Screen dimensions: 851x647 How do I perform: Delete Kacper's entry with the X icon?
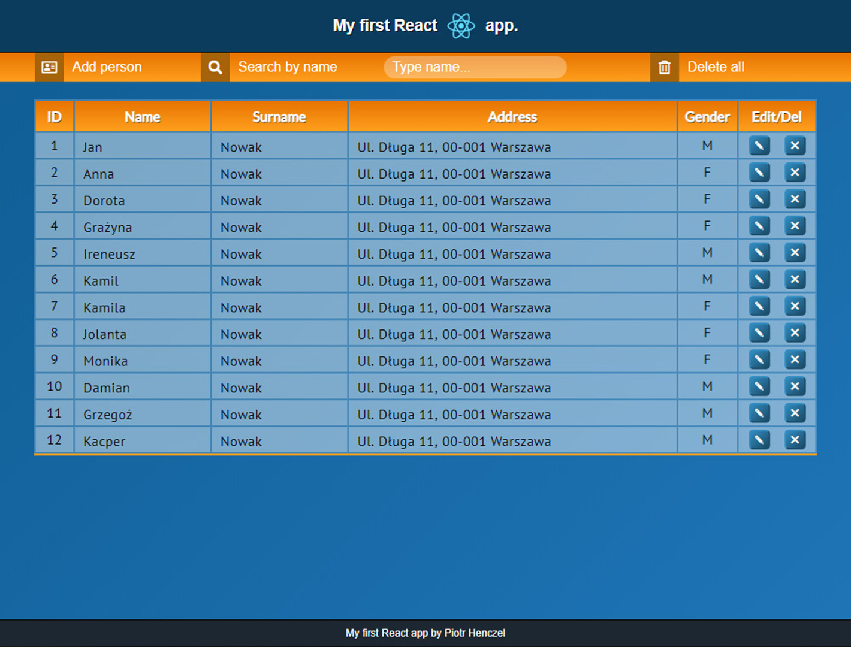coord(795,440)
